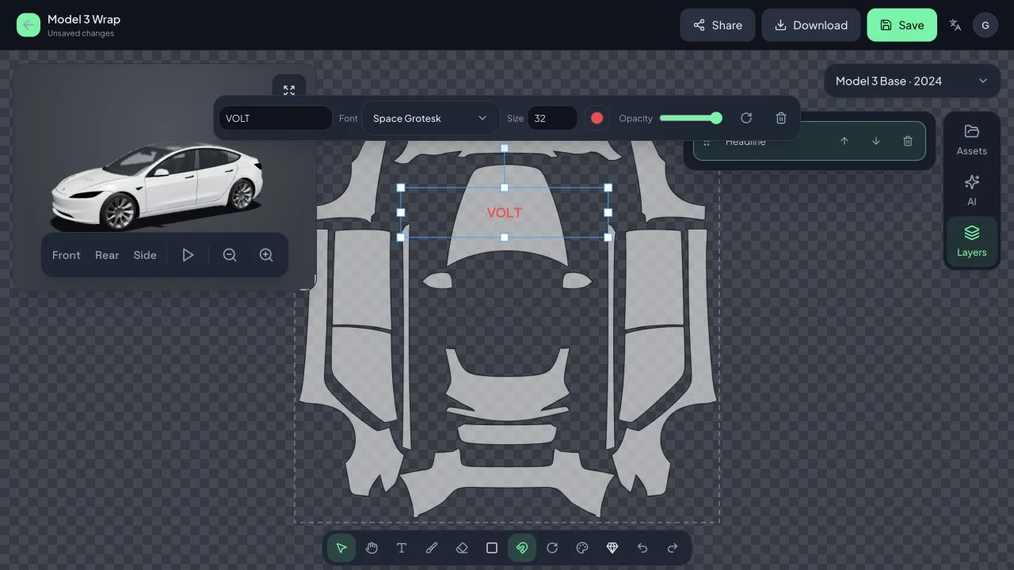Open the Model 3 Base 2024 dropdown
This screenshot has height=570, width=1014.
(x=911, y=81)
